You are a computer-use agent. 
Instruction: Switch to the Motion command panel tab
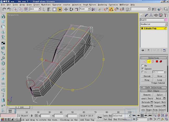pyautogui.click(x=156, y=15)
